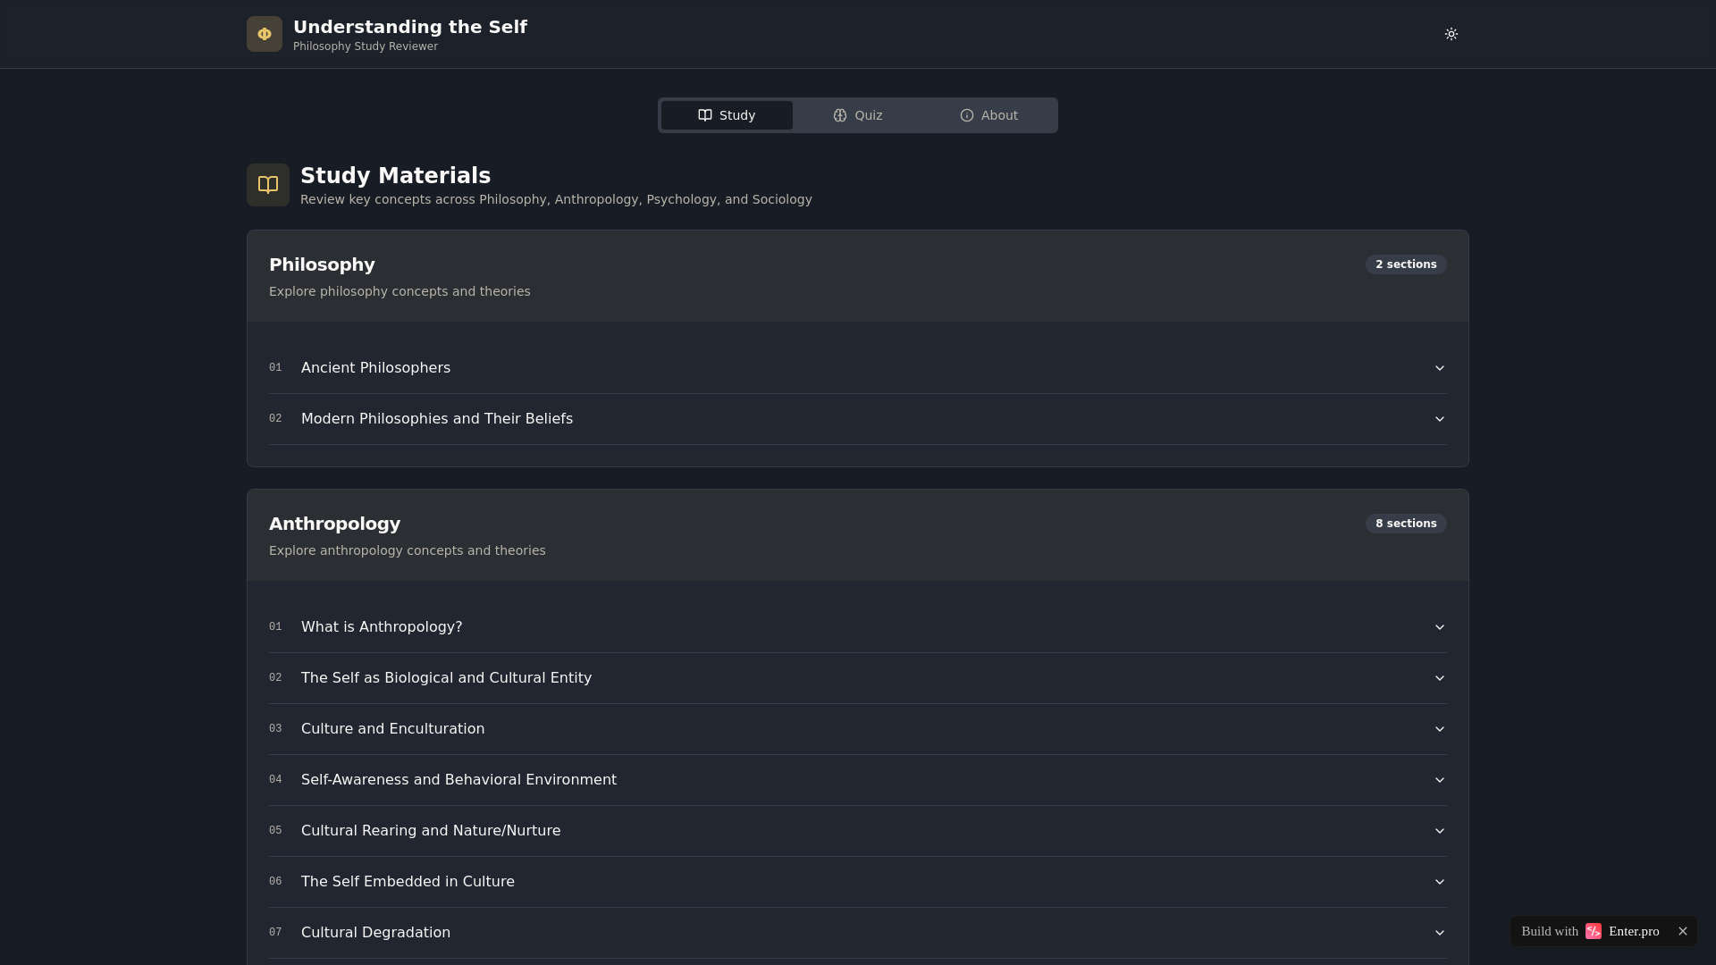Click the brain icon in Quiz tab
This screenshot has width=1716, height=965.
840,115
